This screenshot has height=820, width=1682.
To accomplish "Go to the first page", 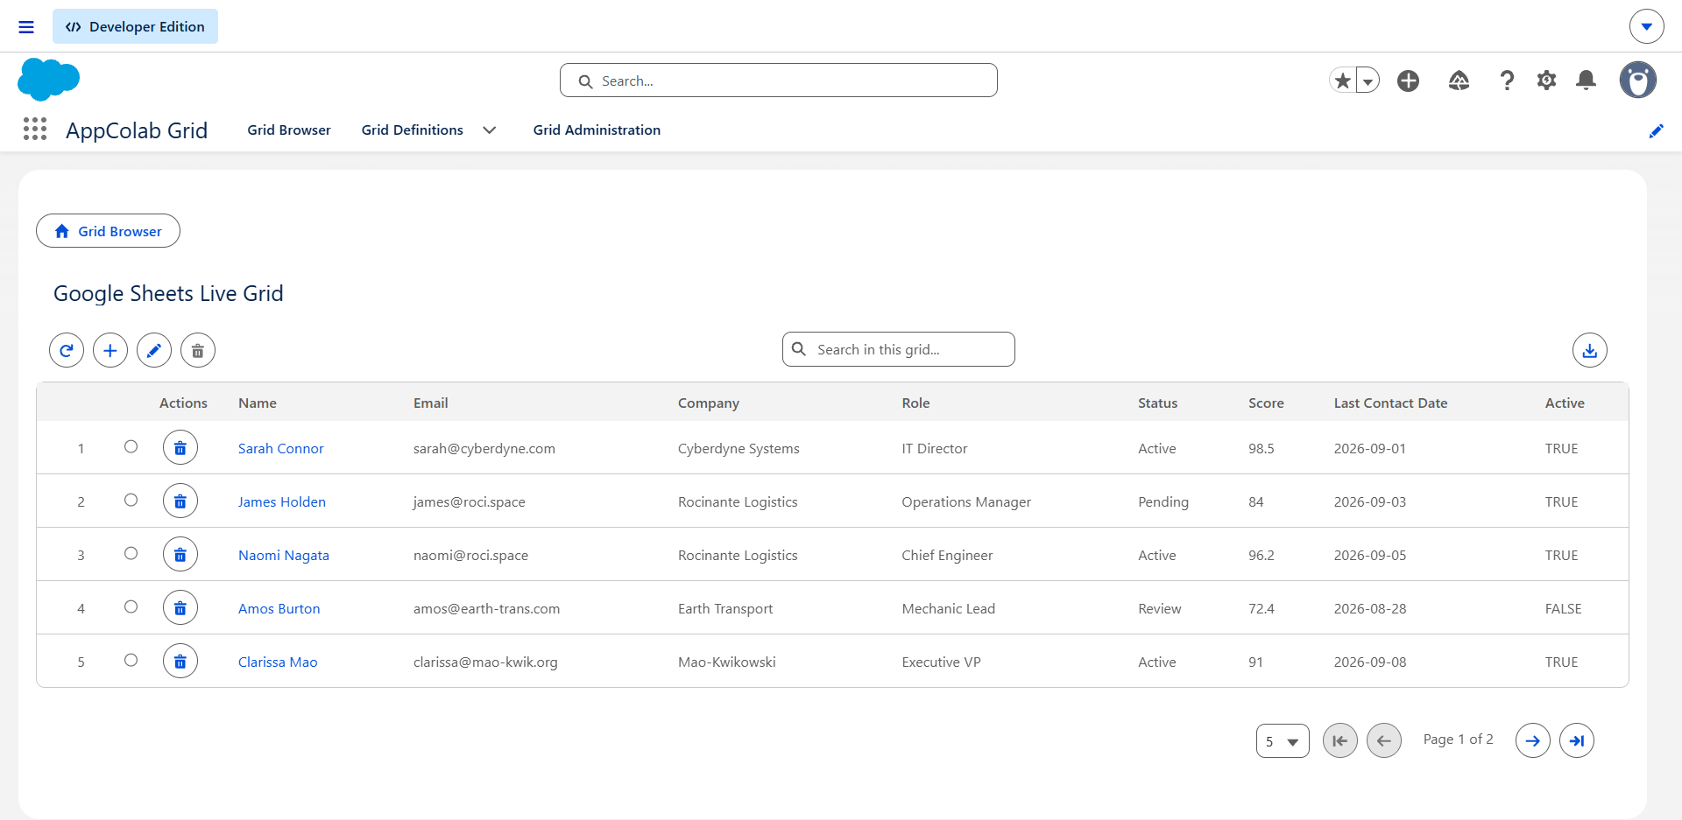I will 1339,740.
